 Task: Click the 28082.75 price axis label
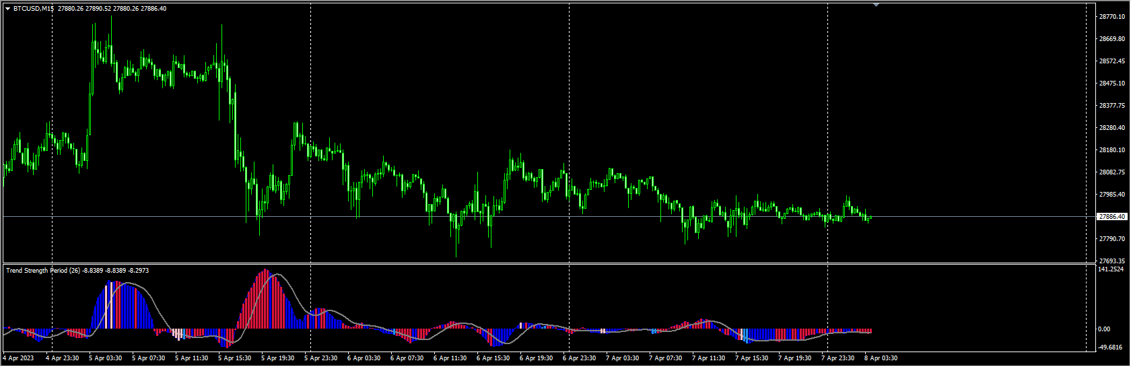coord(1112,172)
